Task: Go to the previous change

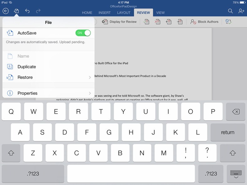Action: click(169, 22)
